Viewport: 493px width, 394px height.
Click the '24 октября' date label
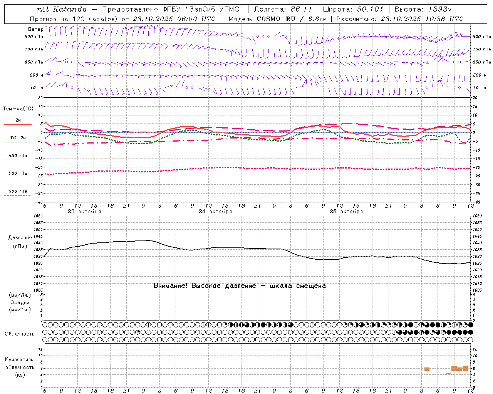coord(215,212)
